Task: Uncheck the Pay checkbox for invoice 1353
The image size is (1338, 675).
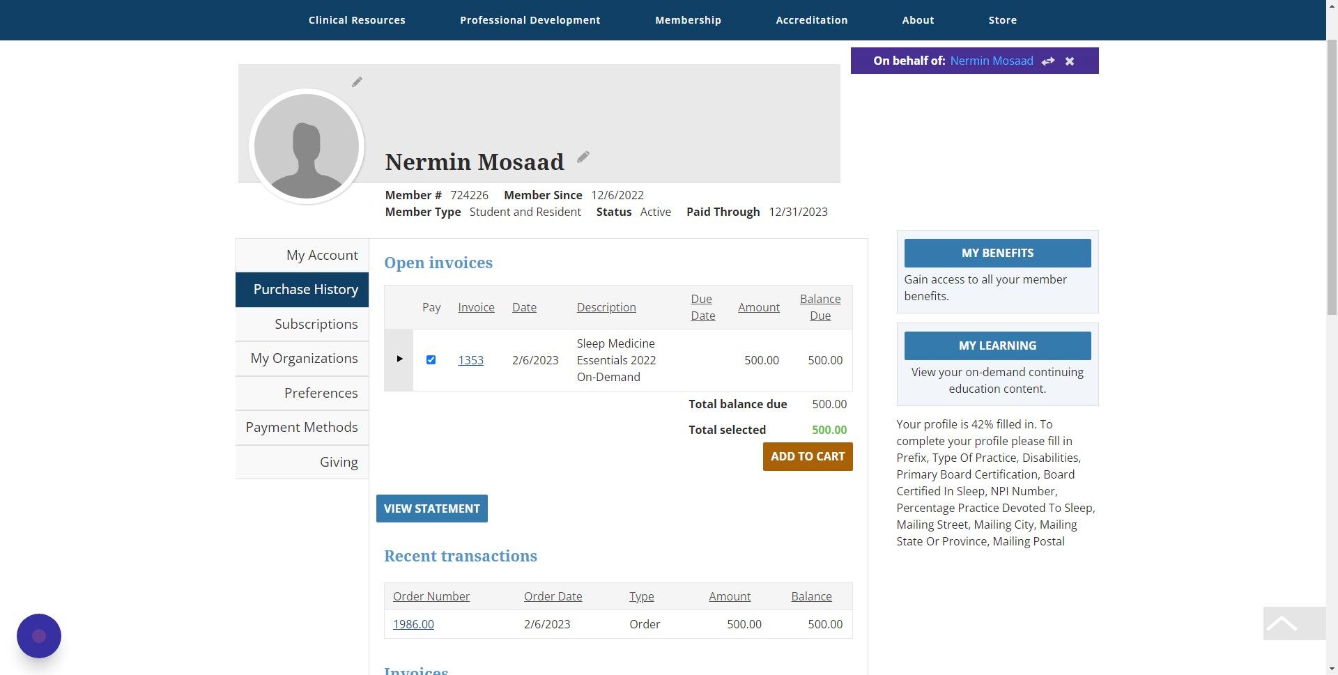Action: point(431,360)
